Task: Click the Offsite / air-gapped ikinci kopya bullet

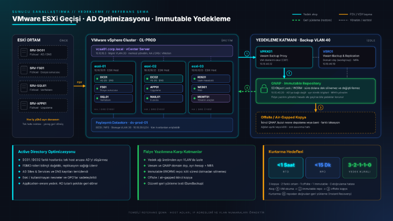Action: pos(168,177)
